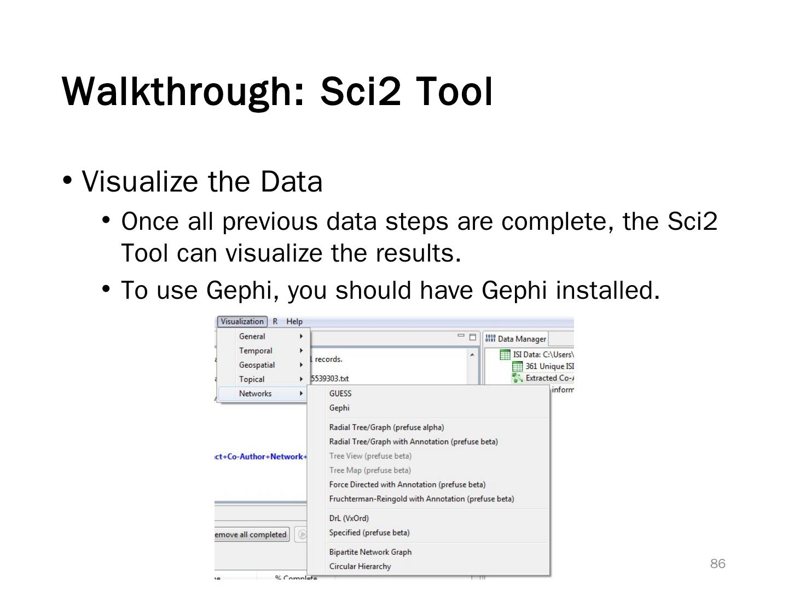Click the Data Manager binary icon
The height and width of the screenshot is (591, 788).
click(490, 338)
